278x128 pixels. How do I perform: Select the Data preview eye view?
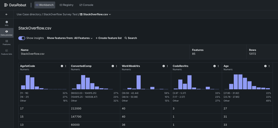pos(7,33)
